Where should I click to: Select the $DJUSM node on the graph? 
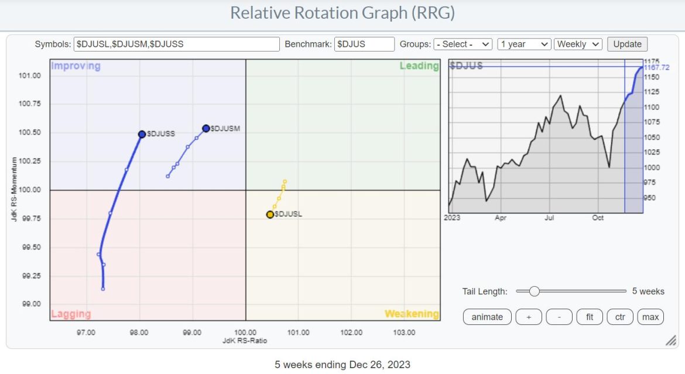[x=205, y=128]
